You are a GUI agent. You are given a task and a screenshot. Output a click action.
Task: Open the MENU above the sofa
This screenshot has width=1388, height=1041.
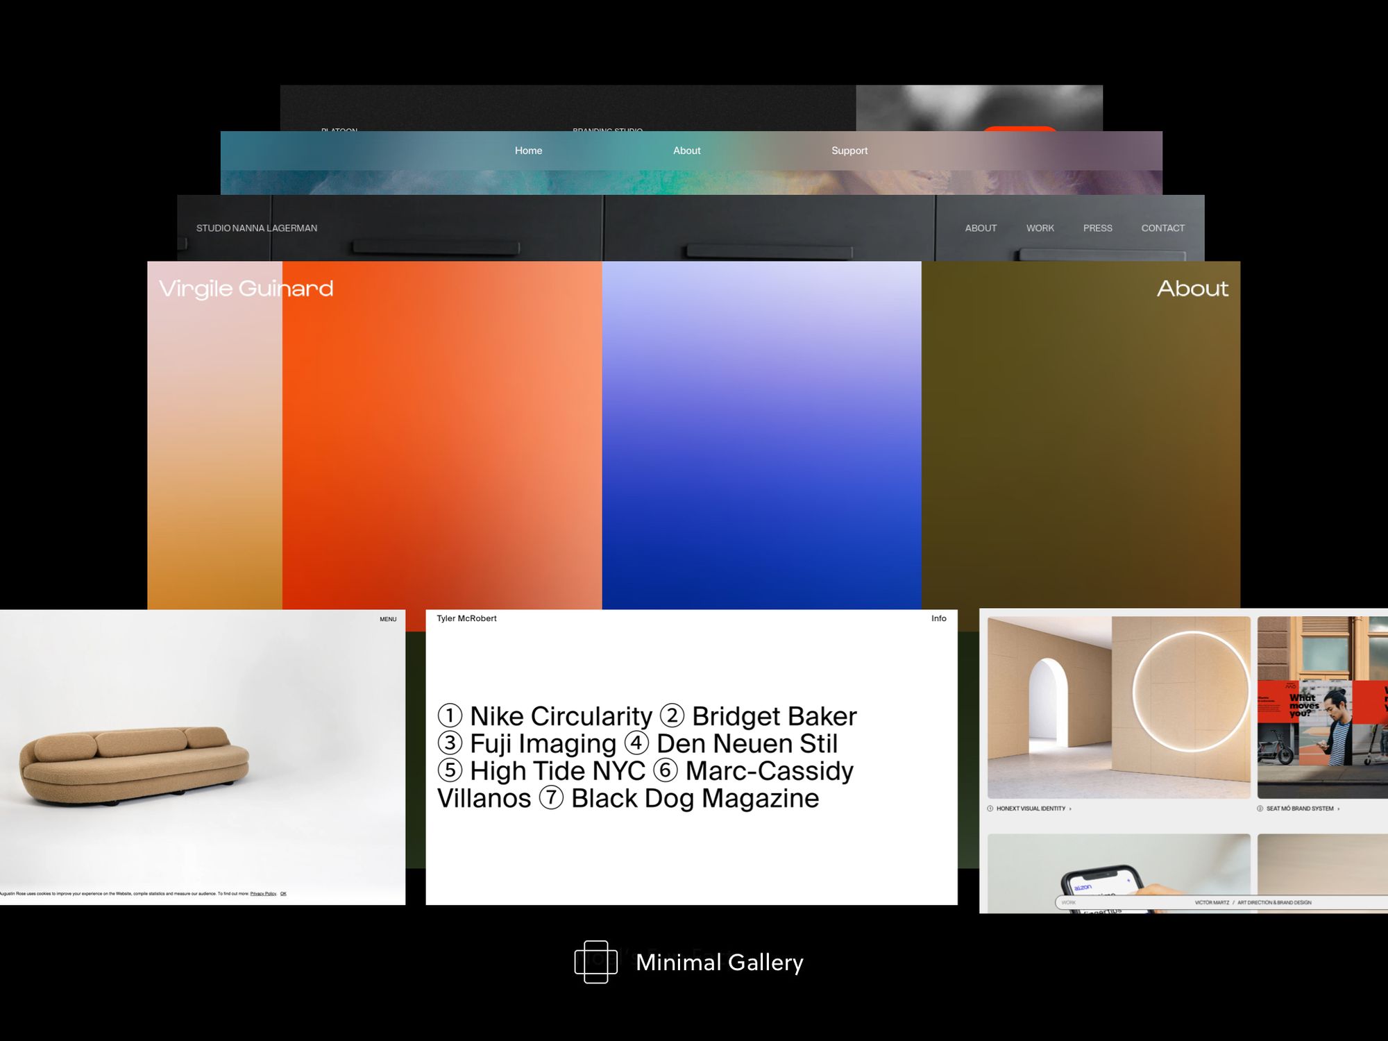(388, 619)
